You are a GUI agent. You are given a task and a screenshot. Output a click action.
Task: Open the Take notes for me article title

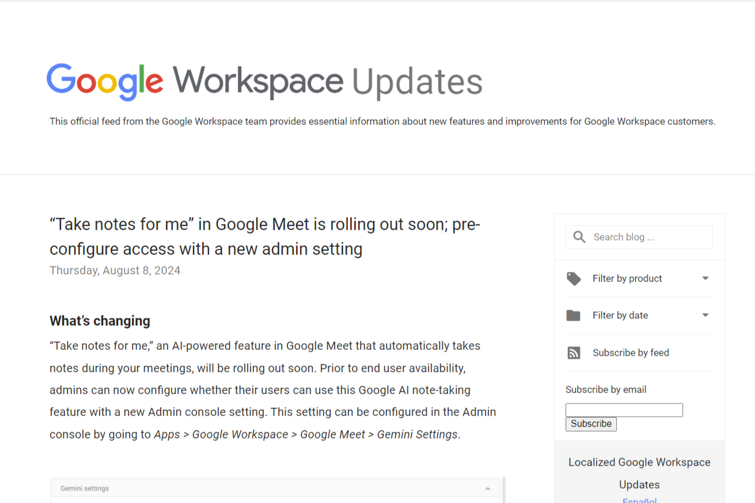[x=264, y=236]
